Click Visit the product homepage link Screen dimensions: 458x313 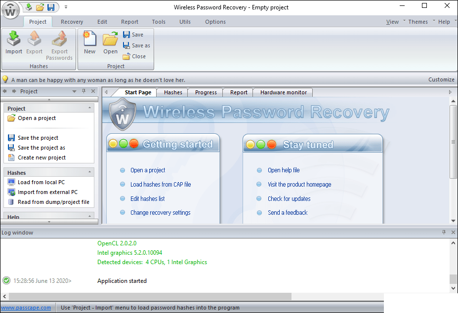pyautogui.click(x=299, y=184)
